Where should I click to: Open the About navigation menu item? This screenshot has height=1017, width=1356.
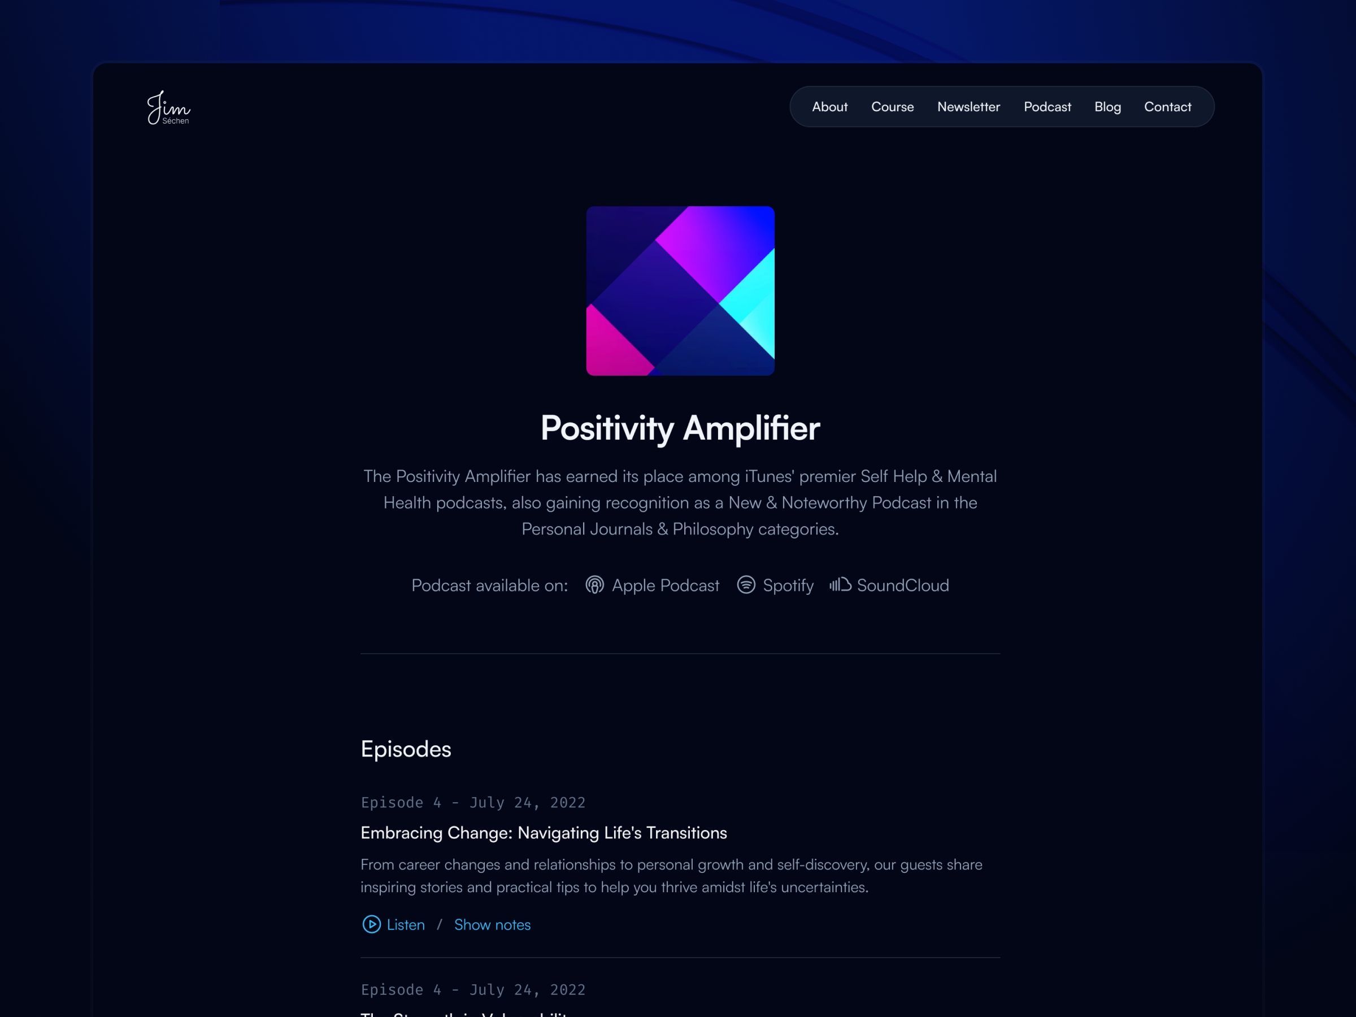[829, 106]
